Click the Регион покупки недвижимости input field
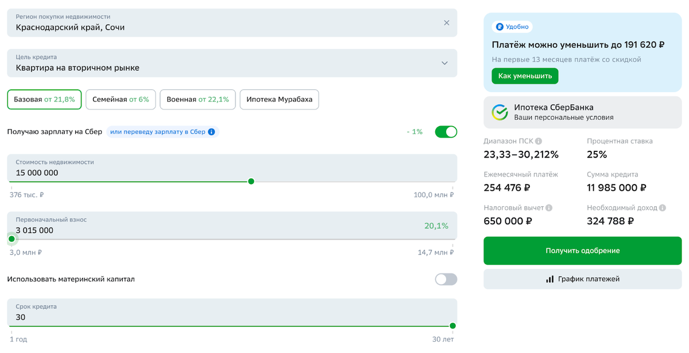Screen dimensions: 689x353 pyautogui.click(x=232, y=23)
